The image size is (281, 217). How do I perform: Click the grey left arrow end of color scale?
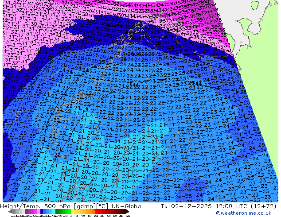(x=10, y=211)
